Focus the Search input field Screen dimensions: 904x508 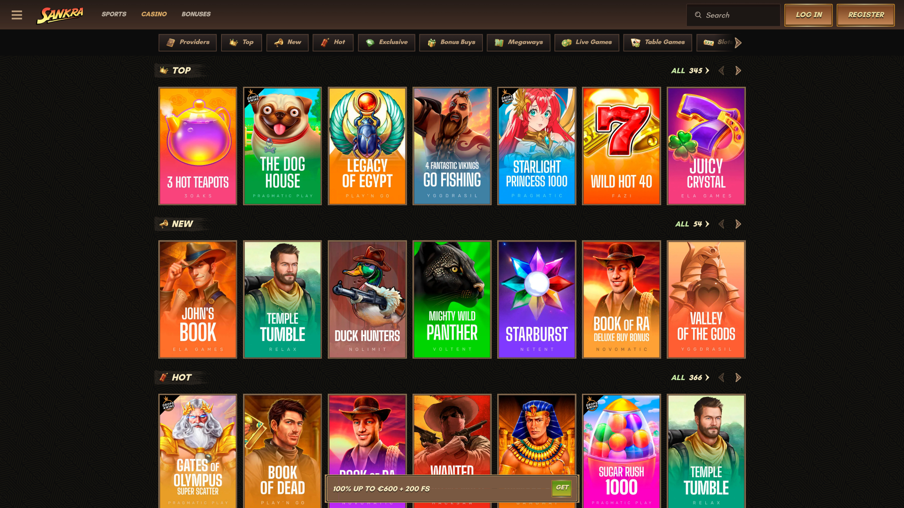(x=733, y=15)
